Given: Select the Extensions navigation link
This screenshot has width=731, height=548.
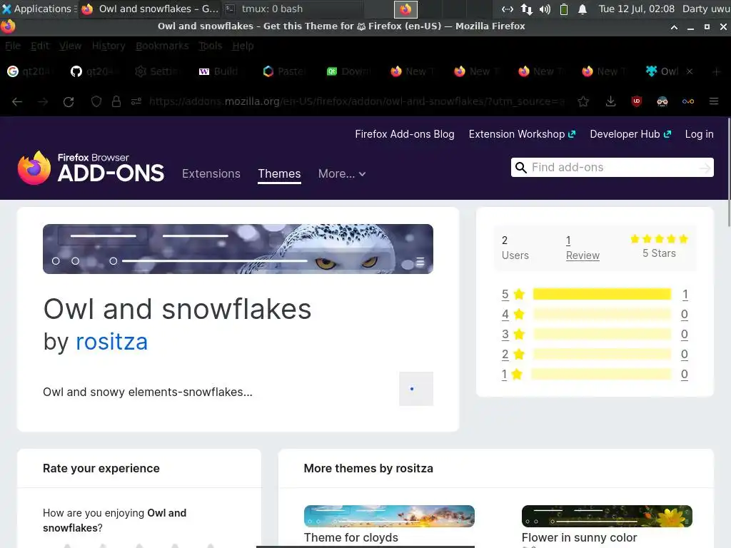Looking at the screenshot, I should pyautogui.click(x=211, y=174).
